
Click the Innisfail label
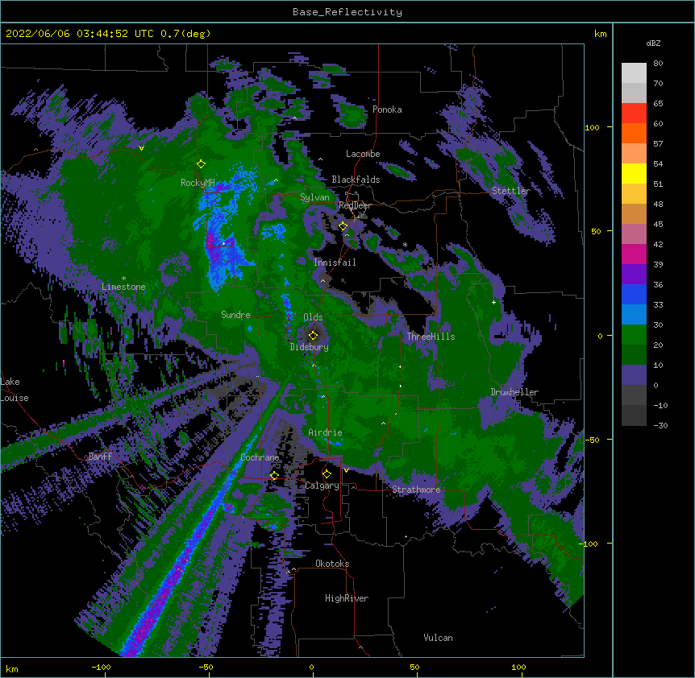click(x=335, y=263)
